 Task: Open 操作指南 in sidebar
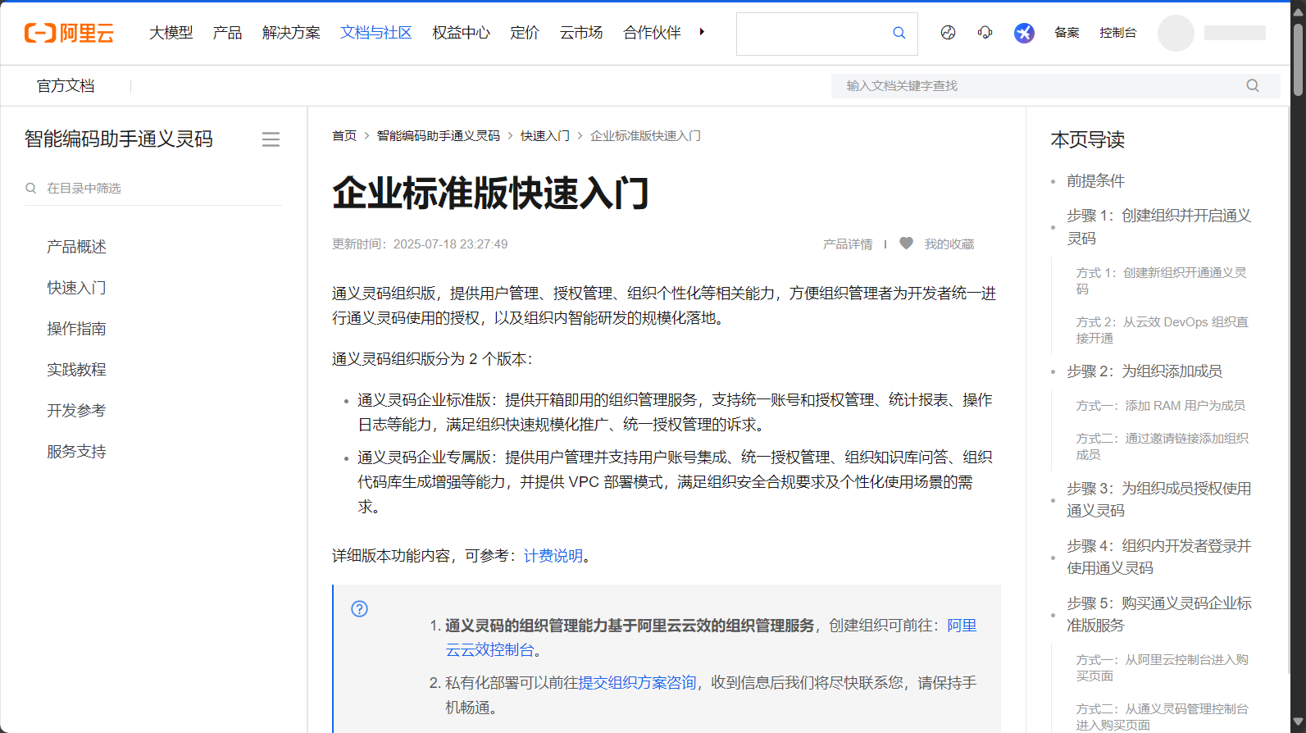76,329
